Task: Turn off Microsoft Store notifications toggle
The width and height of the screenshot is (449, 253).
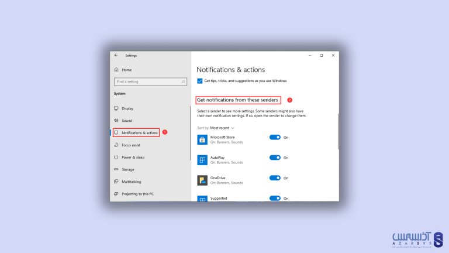Action: [275, 137]
